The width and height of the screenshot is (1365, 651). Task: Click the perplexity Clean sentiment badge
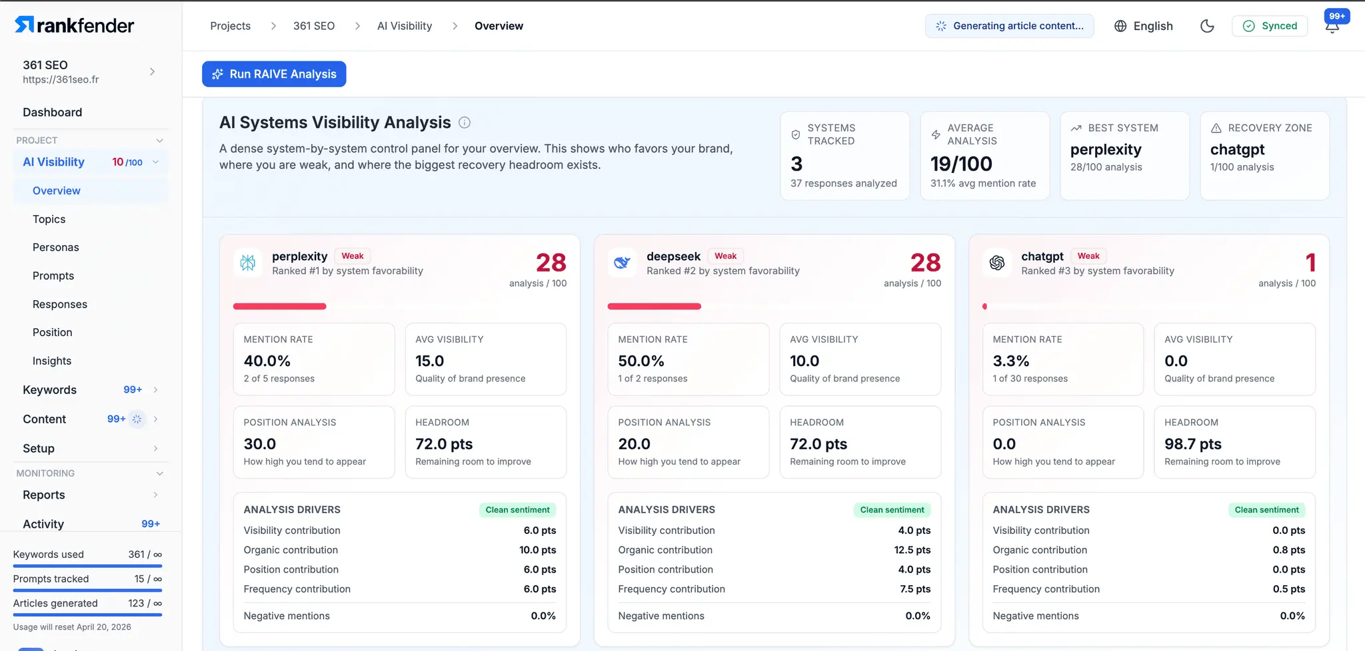(x=517, y=510)
